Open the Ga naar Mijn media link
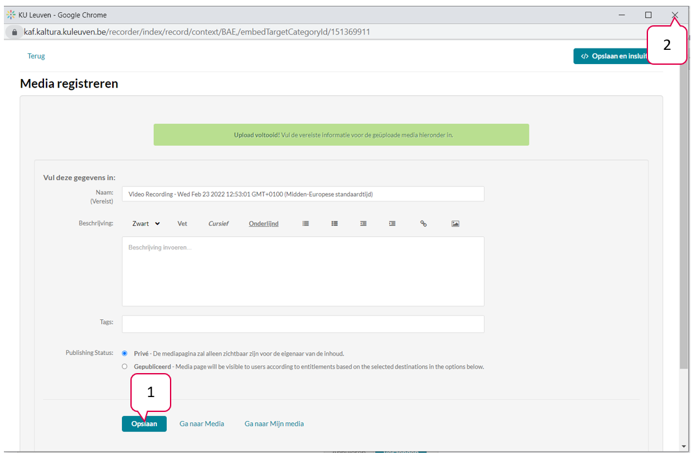 tap(274, 424)
